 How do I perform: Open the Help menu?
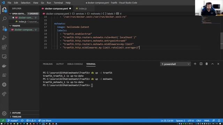(68, 3)
